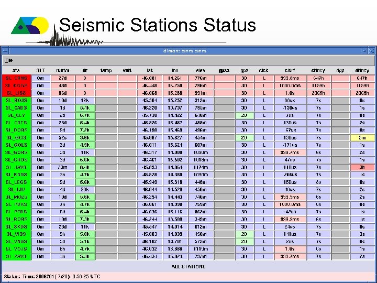This screenshot has height=283, width=377.
Task: Select the SL_VISS station cell
Action: tap(17, 234)
